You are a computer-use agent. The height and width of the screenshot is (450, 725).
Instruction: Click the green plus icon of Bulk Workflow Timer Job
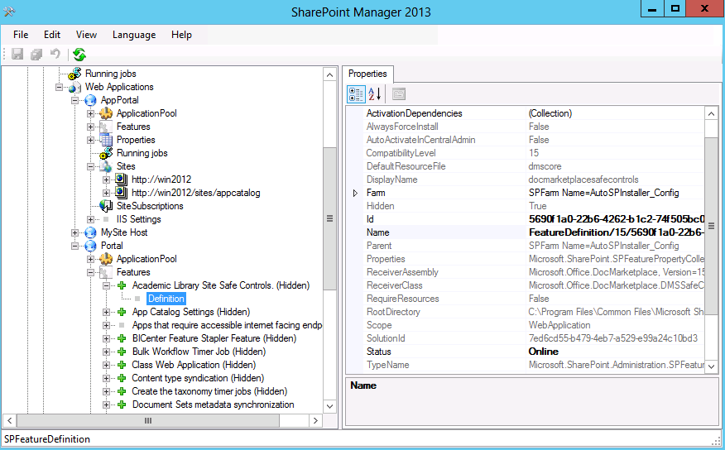122,352
